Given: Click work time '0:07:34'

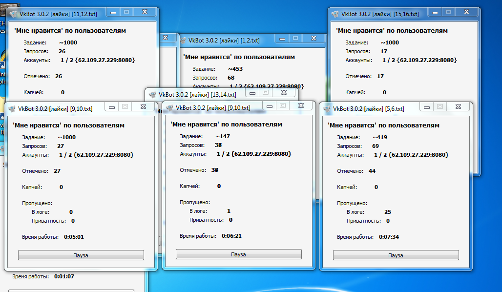Looking at the screenshot, I should coord(389,237).
